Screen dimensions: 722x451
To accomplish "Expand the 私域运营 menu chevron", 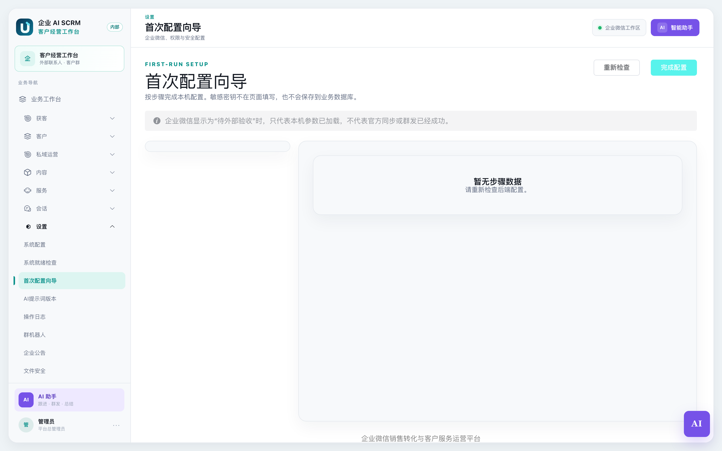I will 112,155.
